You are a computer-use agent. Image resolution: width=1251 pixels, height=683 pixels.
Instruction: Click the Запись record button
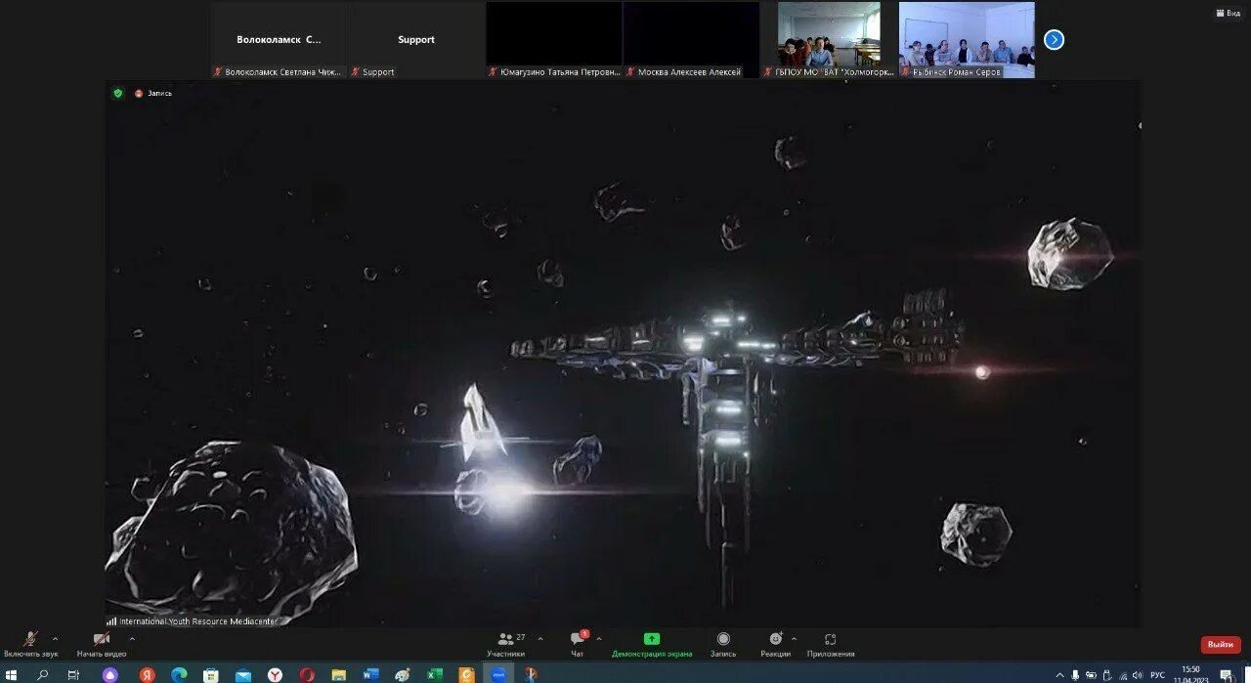(723, 644)
